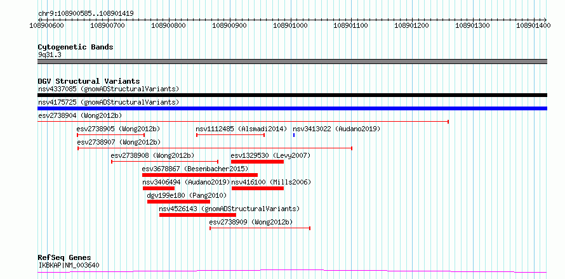Image resolution: width=565 pixels, height=279 pixels.
Task: Open the dgv199e180 (Pang2010) variant
Action: pos(187,195)
